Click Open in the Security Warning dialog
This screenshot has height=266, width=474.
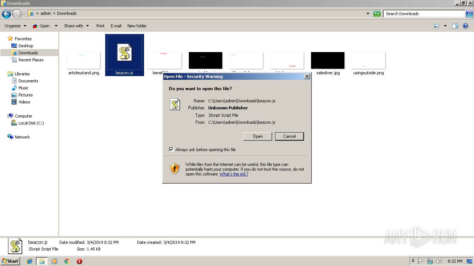click(x=258, y=136)
